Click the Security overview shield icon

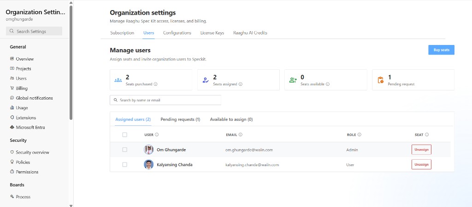[12, 152]
